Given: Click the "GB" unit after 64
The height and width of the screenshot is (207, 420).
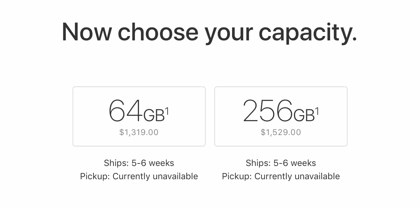Looking at the screenshot, I should click(154, 116).
